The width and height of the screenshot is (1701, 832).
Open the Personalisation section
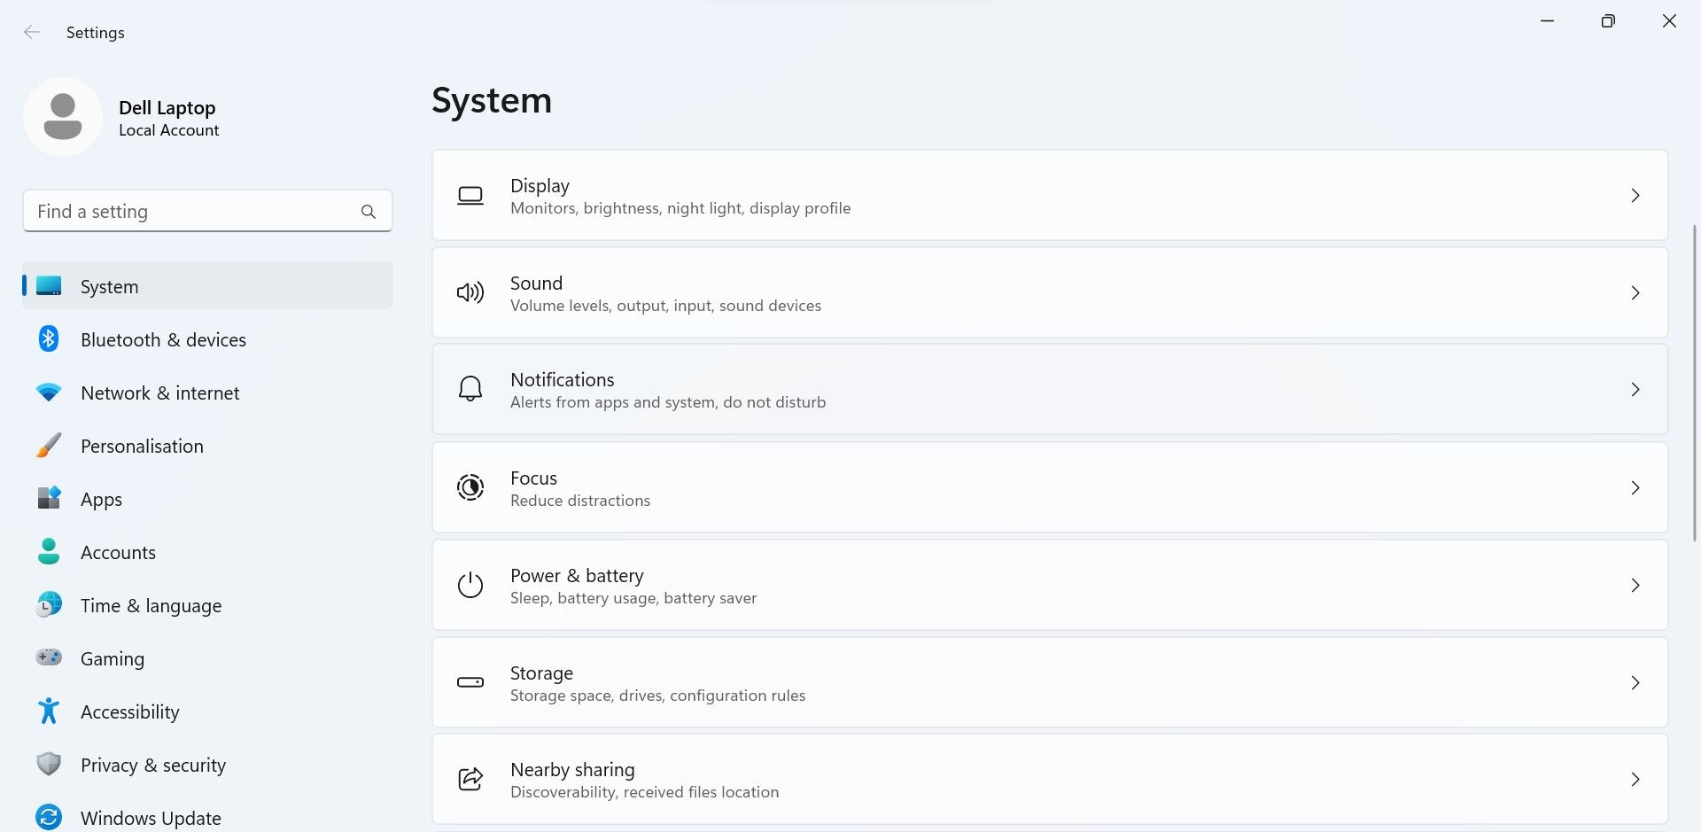tap(142, 446)
